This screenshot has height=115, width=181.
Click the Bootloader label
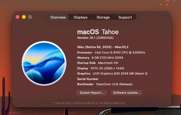coord(85,84)
